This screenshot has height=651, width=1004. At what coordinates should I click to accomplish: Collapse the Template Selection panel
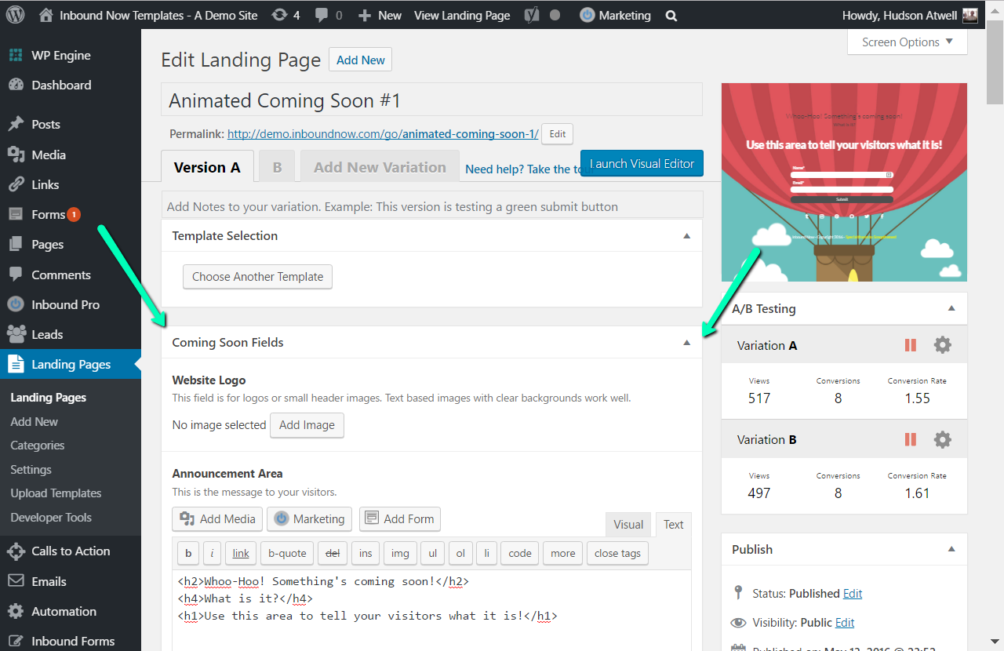pyautogui.click(x=686, y=236)
